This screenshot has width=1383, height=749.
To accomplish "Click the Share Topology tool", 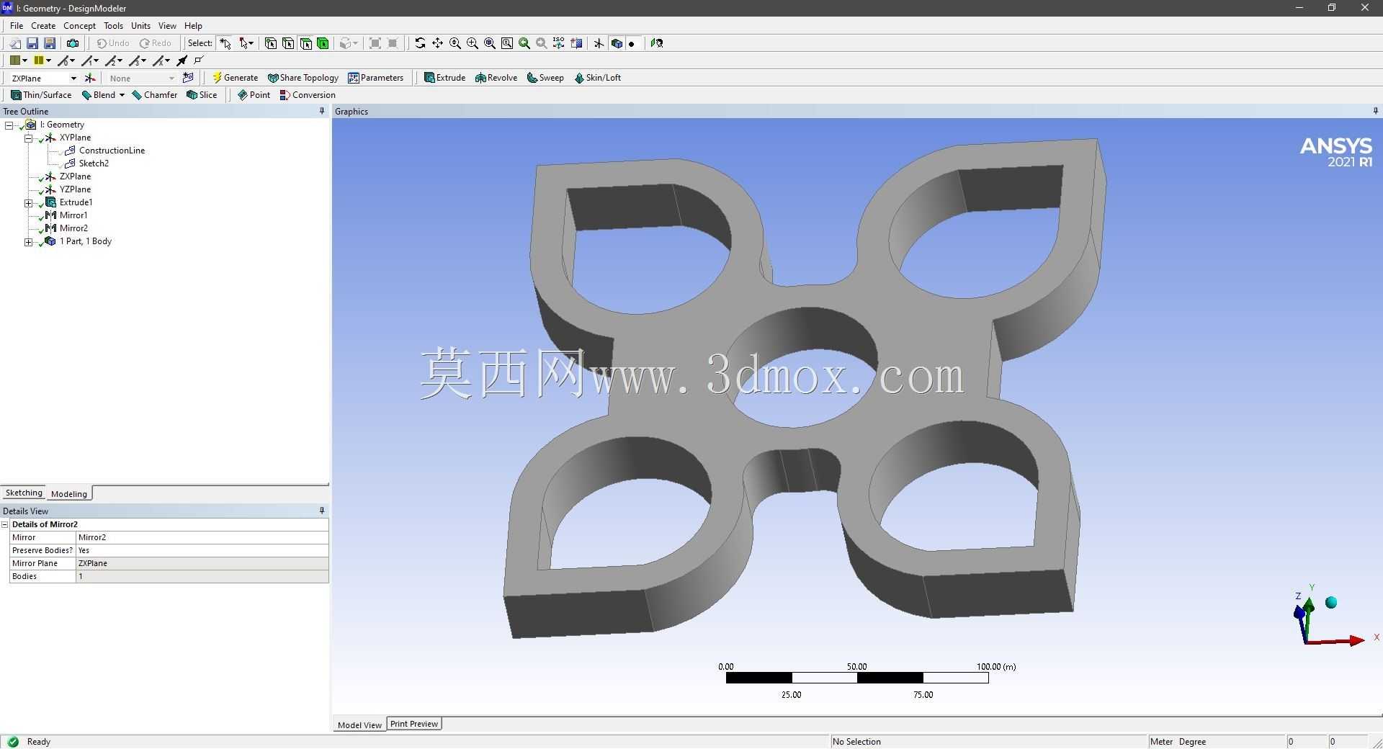I will click(x=303, y=78).
